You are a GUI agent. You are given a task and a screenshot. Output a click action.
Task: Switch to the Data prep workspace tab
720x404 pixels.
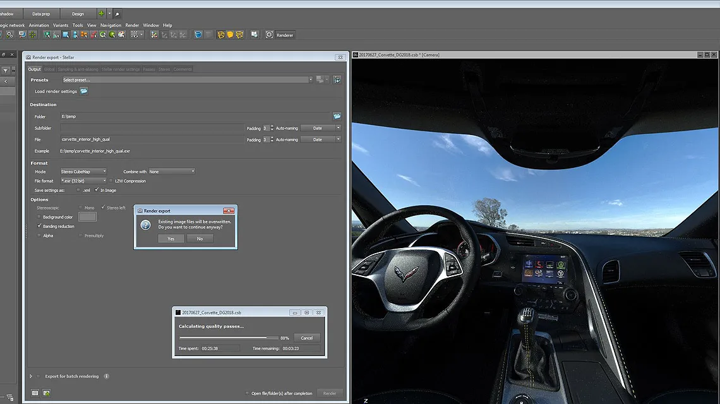point(41,14)
